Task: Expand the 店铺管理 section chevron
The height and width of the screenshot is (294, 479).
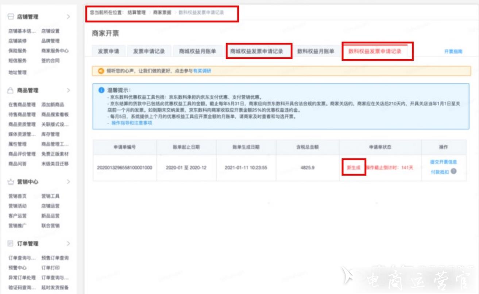Action: tap(68, 17)
